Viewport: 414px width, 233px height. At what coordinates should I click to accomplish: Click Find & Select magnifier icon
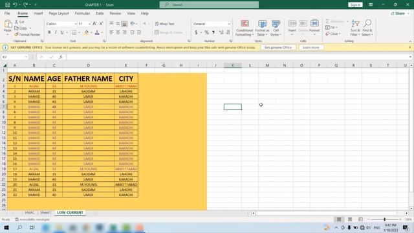[367, 23]
